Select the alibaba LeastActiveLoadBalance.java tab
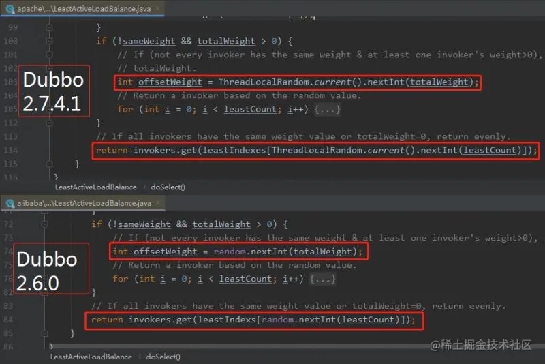Viewport: 545px width, 364px height. point(82,203)
